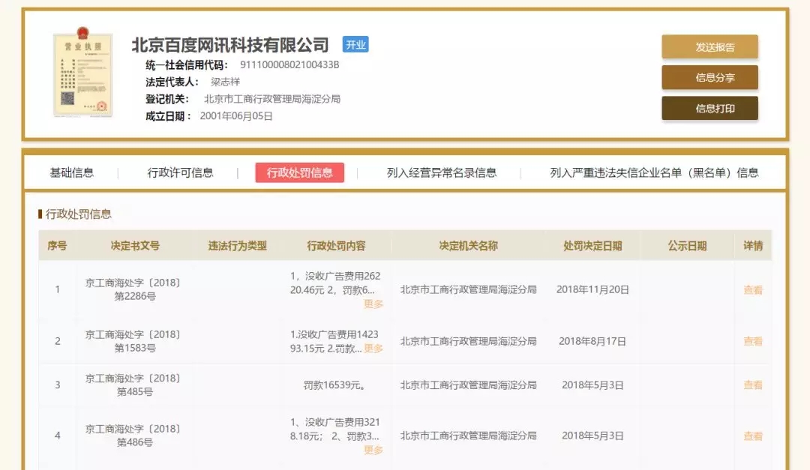Click penalty date 2018年8月17日
The width and height of the screenshot is (810, 470).
(592, 341)
